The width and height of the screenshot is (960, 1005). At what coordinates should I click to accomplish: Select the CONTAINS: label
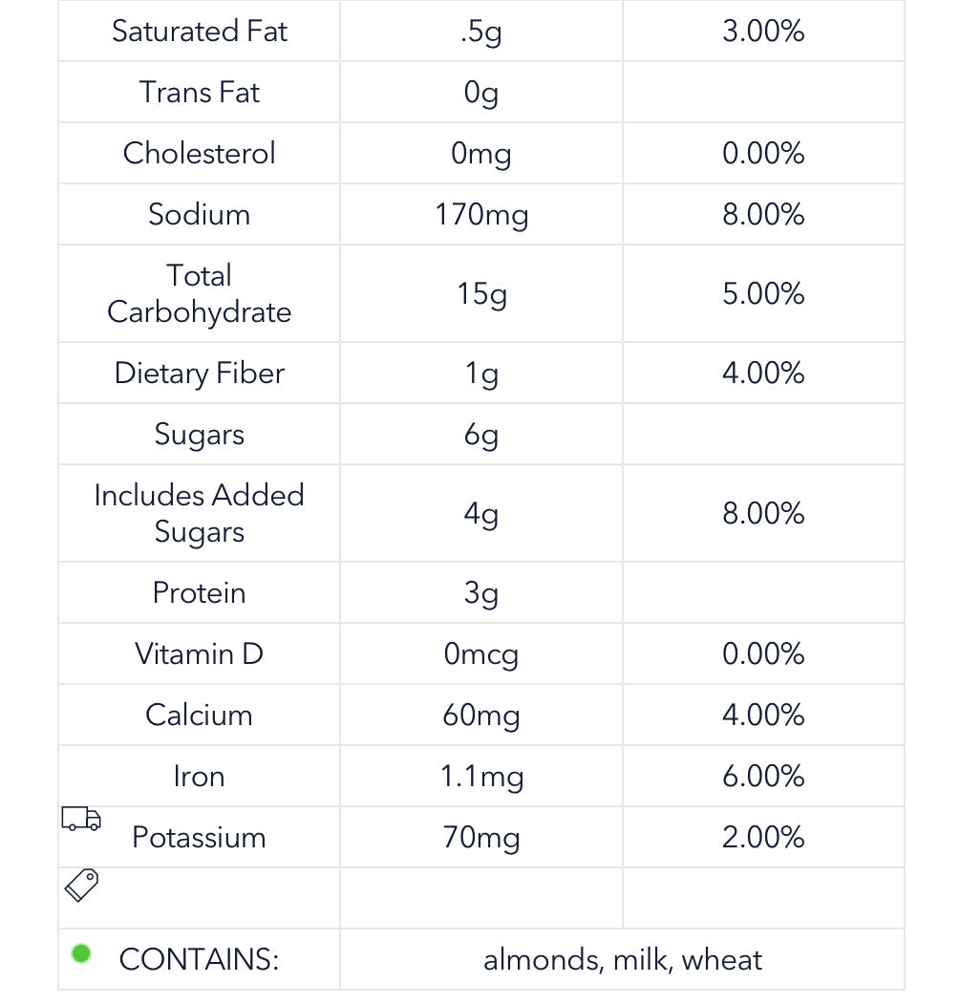point(200,959)
